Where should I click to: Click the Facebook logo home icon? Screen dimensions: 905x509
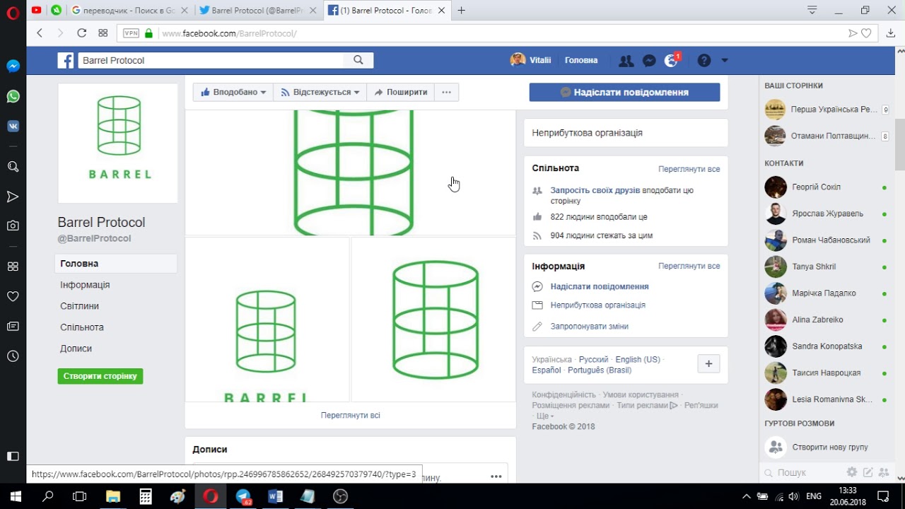tap(66, 61)
